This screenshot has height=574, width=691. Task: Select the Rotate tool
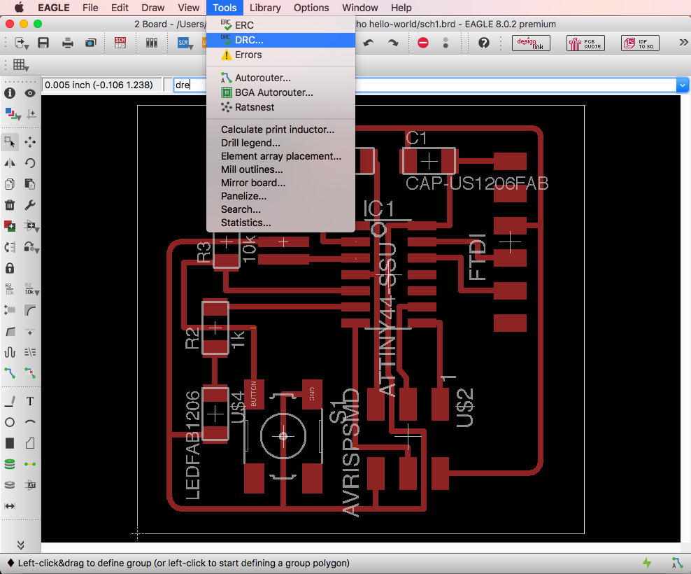30,163
